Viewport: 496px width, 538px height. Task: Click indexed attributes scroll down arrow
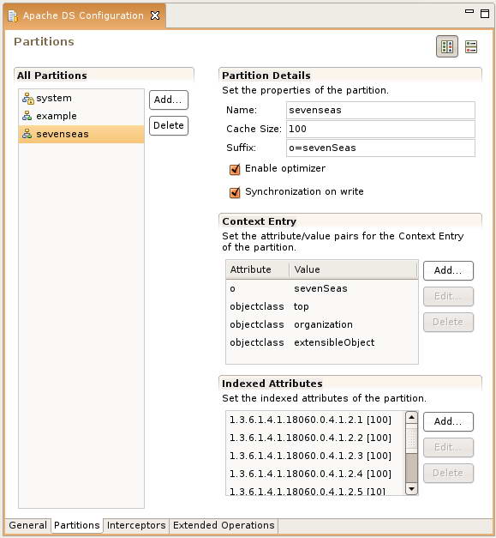(411, 489)
